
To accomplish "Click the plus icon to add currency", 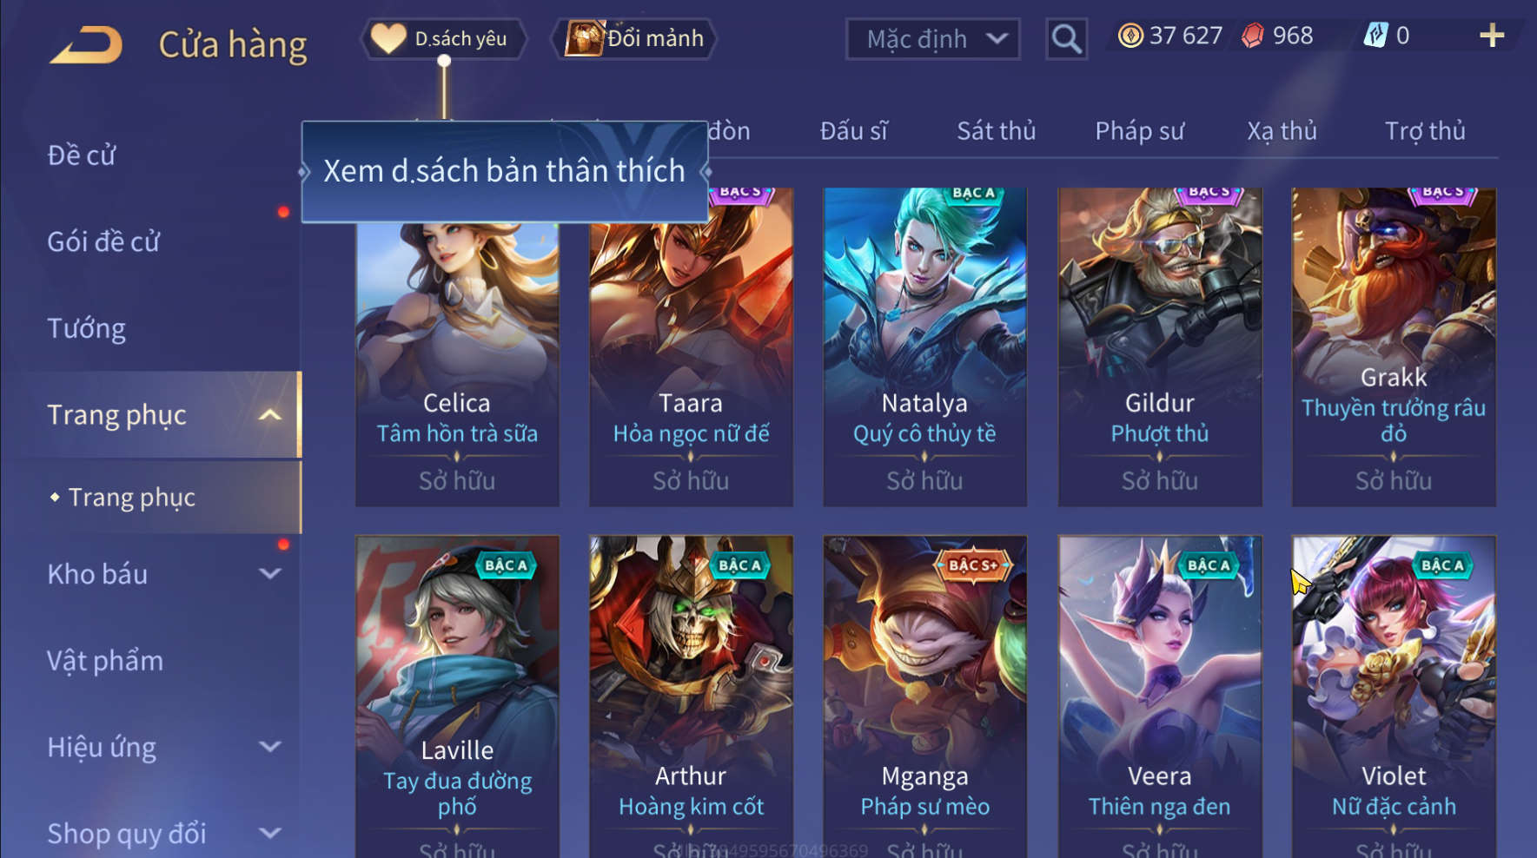I will [1492, 36].
